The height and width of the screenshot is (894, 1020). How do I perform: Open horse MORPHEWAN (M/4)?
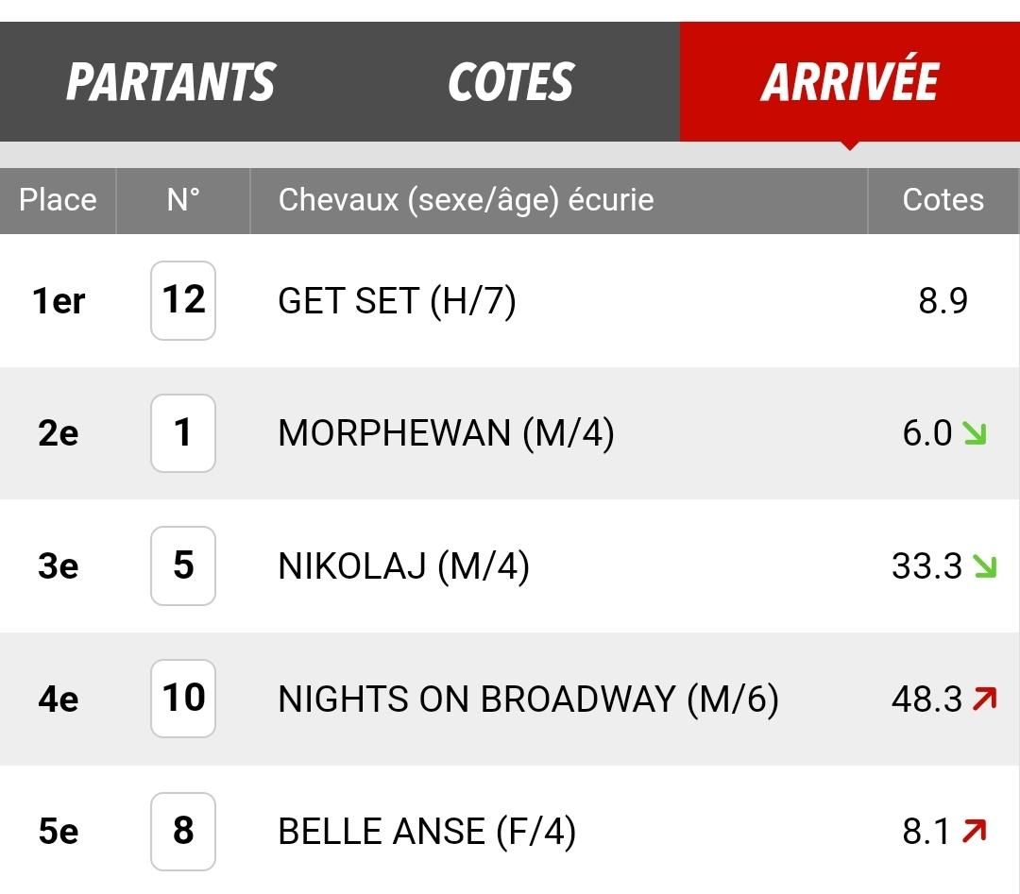pos(446,433)
